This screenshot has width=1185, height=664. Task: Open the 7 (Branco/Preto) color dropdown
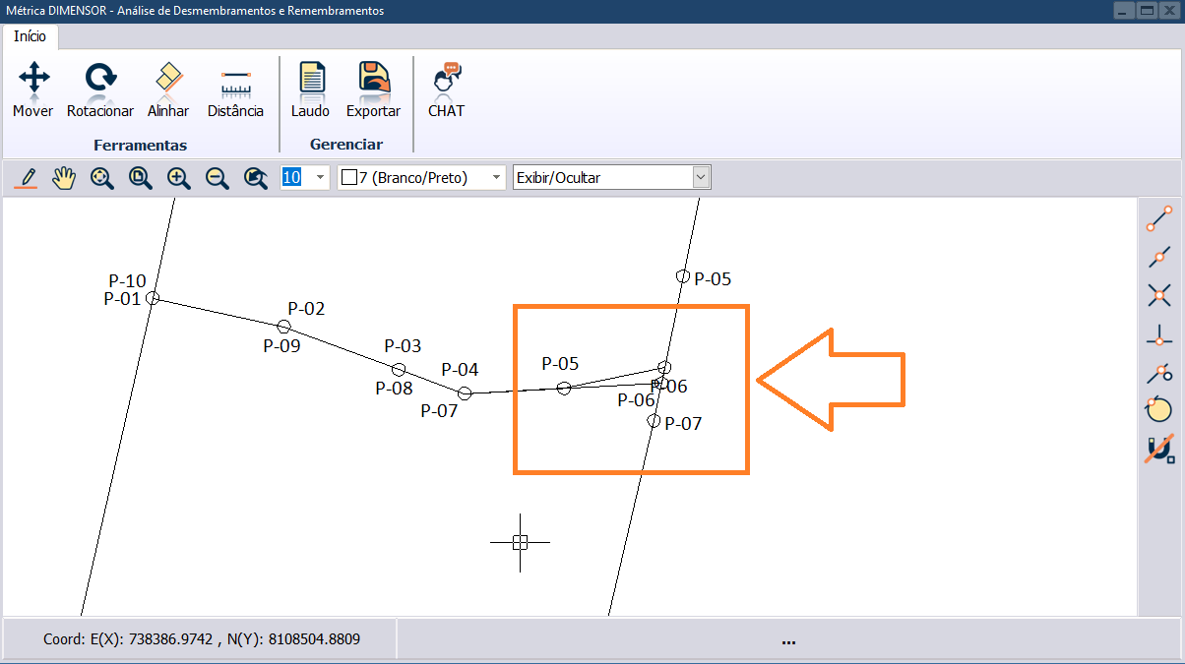click(x=496, y=178)
